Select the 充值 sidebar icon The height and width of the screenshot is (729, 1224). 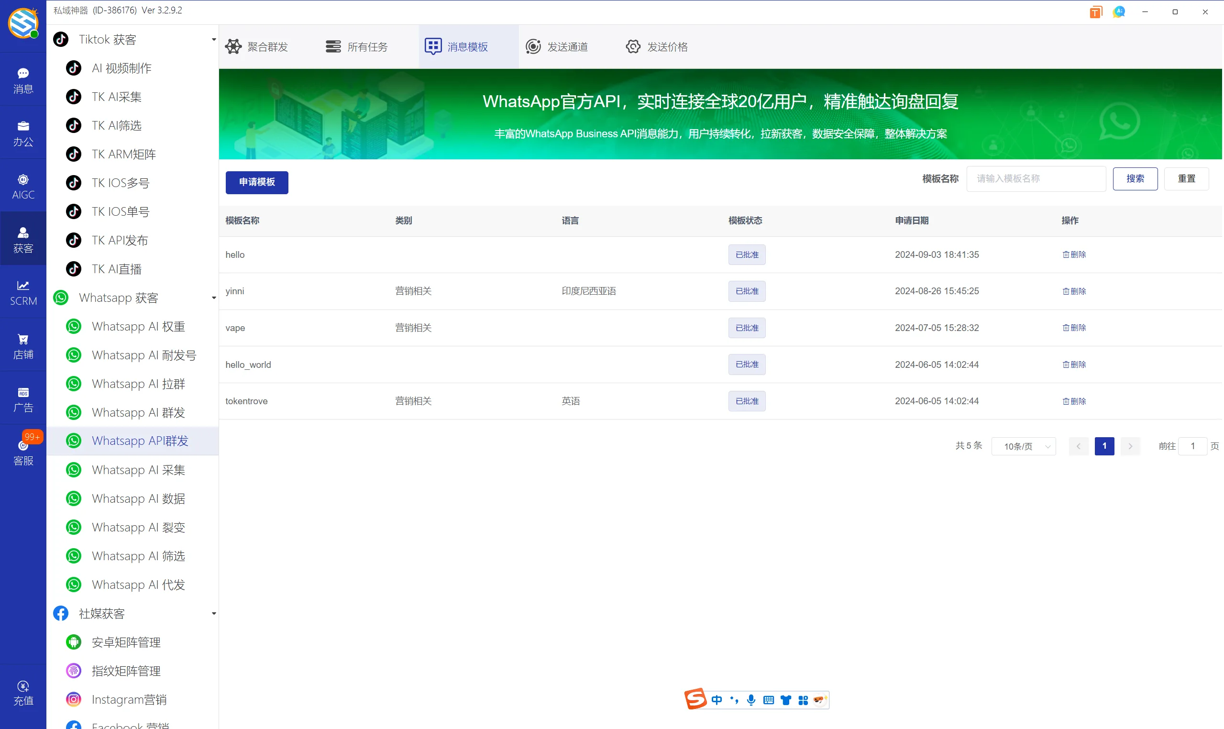click(x=22, y=693)
